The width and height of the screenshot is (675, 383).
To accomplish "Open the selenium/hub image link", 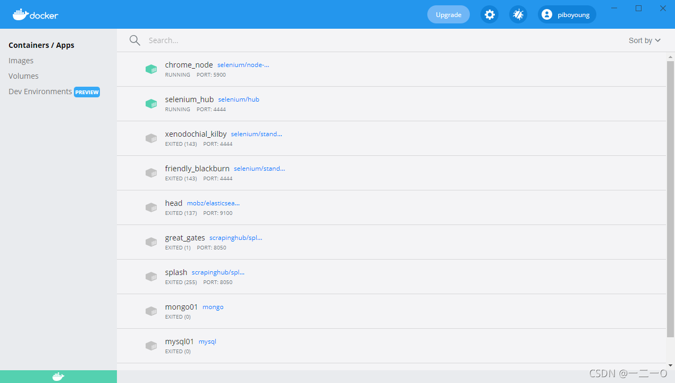I will 239,99.
